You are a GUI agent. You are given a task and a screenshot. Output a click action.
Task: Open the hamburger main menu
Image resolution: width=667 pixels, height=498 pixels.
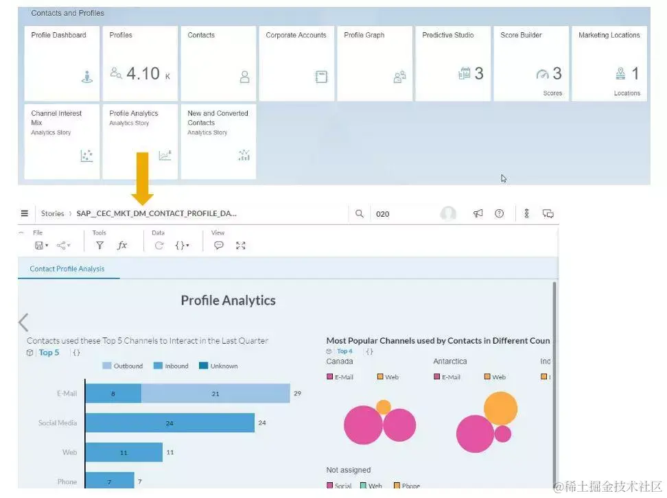[25, 213]
